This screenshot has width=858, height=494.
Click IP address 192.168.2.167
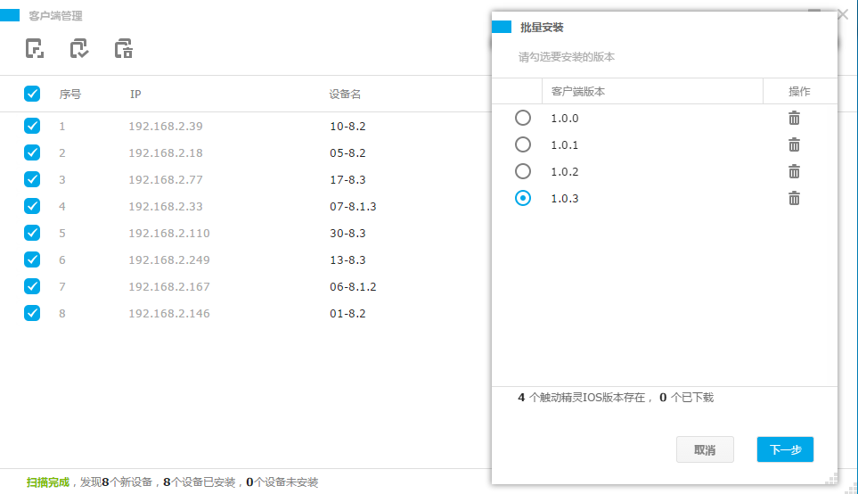pyautogui.click(x=169, y=287)
